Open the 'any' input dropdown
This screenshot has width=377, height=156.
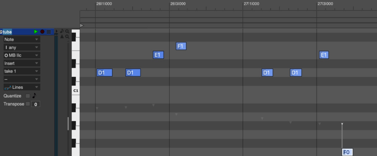pyautogui.click(x=22, y=48)
